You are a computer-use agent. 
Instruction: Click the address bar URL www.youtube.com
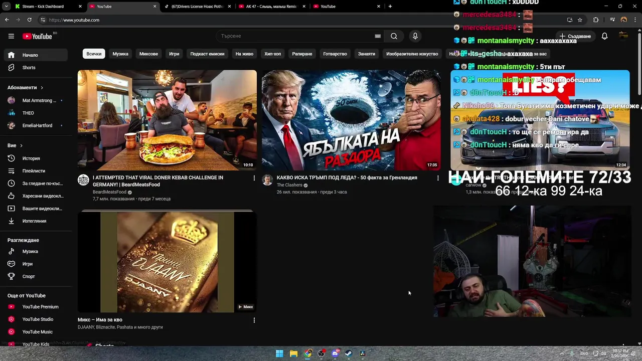(74, 20)
